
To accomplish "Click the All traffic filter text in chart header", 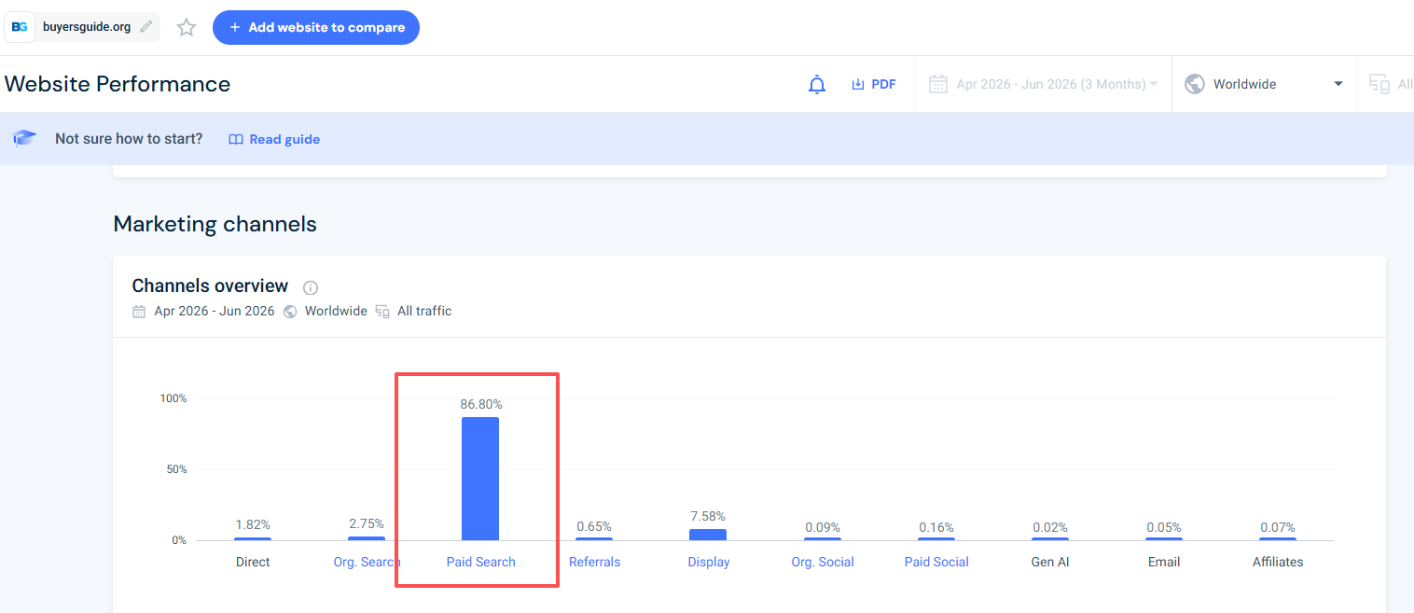I will coord(424,312).
